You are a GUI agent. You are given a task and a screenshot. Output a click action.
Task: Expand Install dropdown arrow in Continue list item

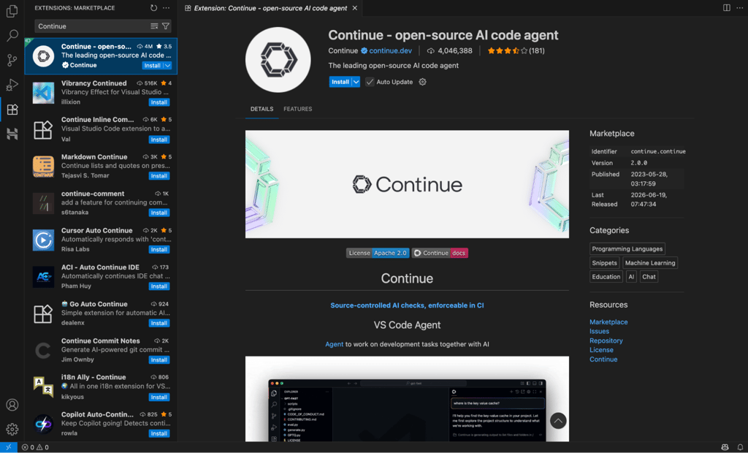point(167,66)
